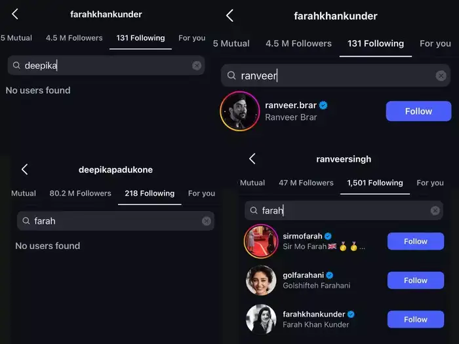The height and width of the screenshot is (344, 459).
Task: Open ranveer.brar profile picture
Action: coord(239,111)
